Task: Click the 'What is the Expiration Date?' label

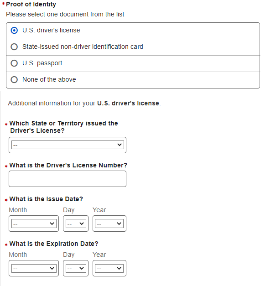Action: click(54, 244)
